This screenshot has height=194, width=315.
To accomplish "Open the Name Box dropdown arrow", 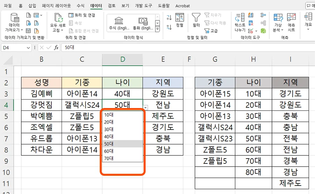I will click(28, 48).
